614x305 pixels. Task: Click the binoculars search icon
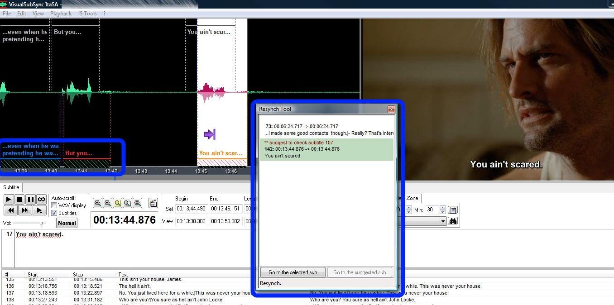click(x=453, y=221)
